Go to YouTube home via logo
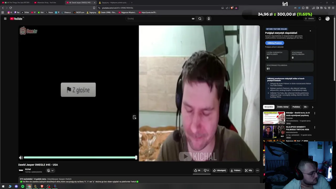This screenshot has height=189, width=336. (16, 19)
